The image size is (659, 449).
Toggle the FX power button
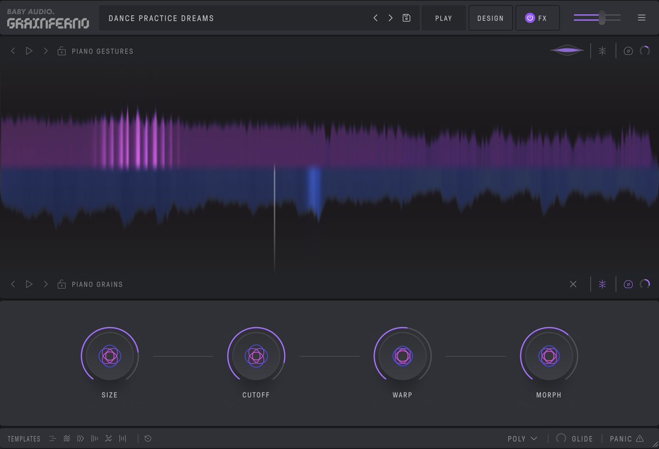[530, 18]
